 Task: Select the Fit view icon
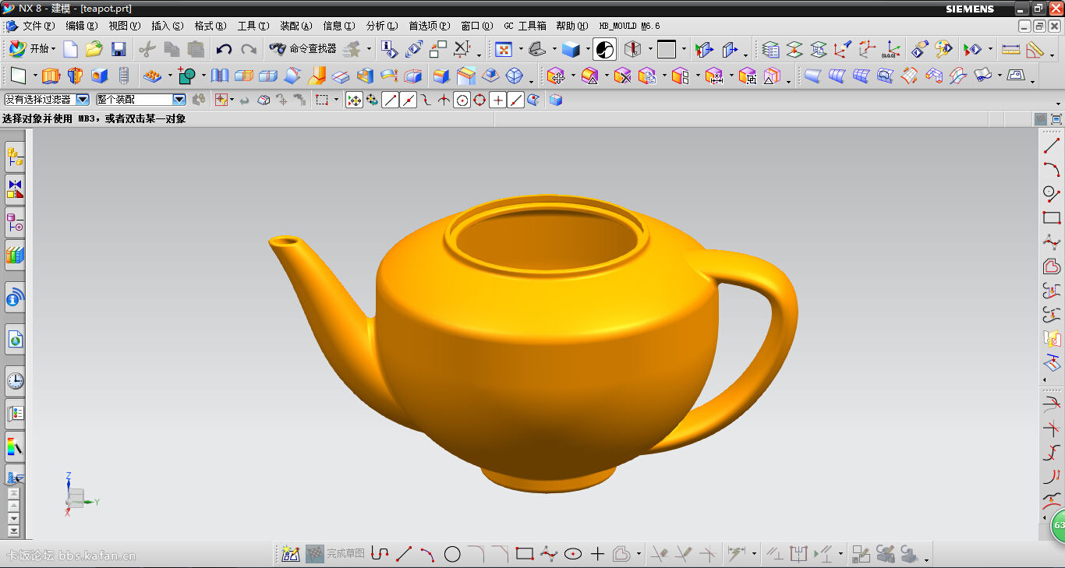(x=504, y=49)
